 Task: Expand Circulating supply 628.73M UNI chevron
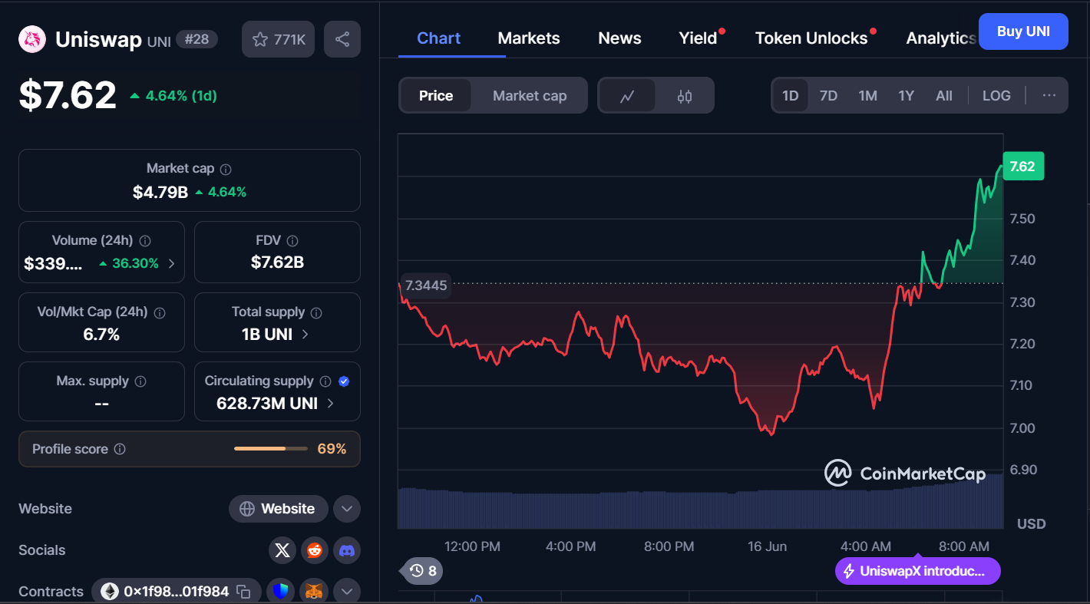pos(331,404)
